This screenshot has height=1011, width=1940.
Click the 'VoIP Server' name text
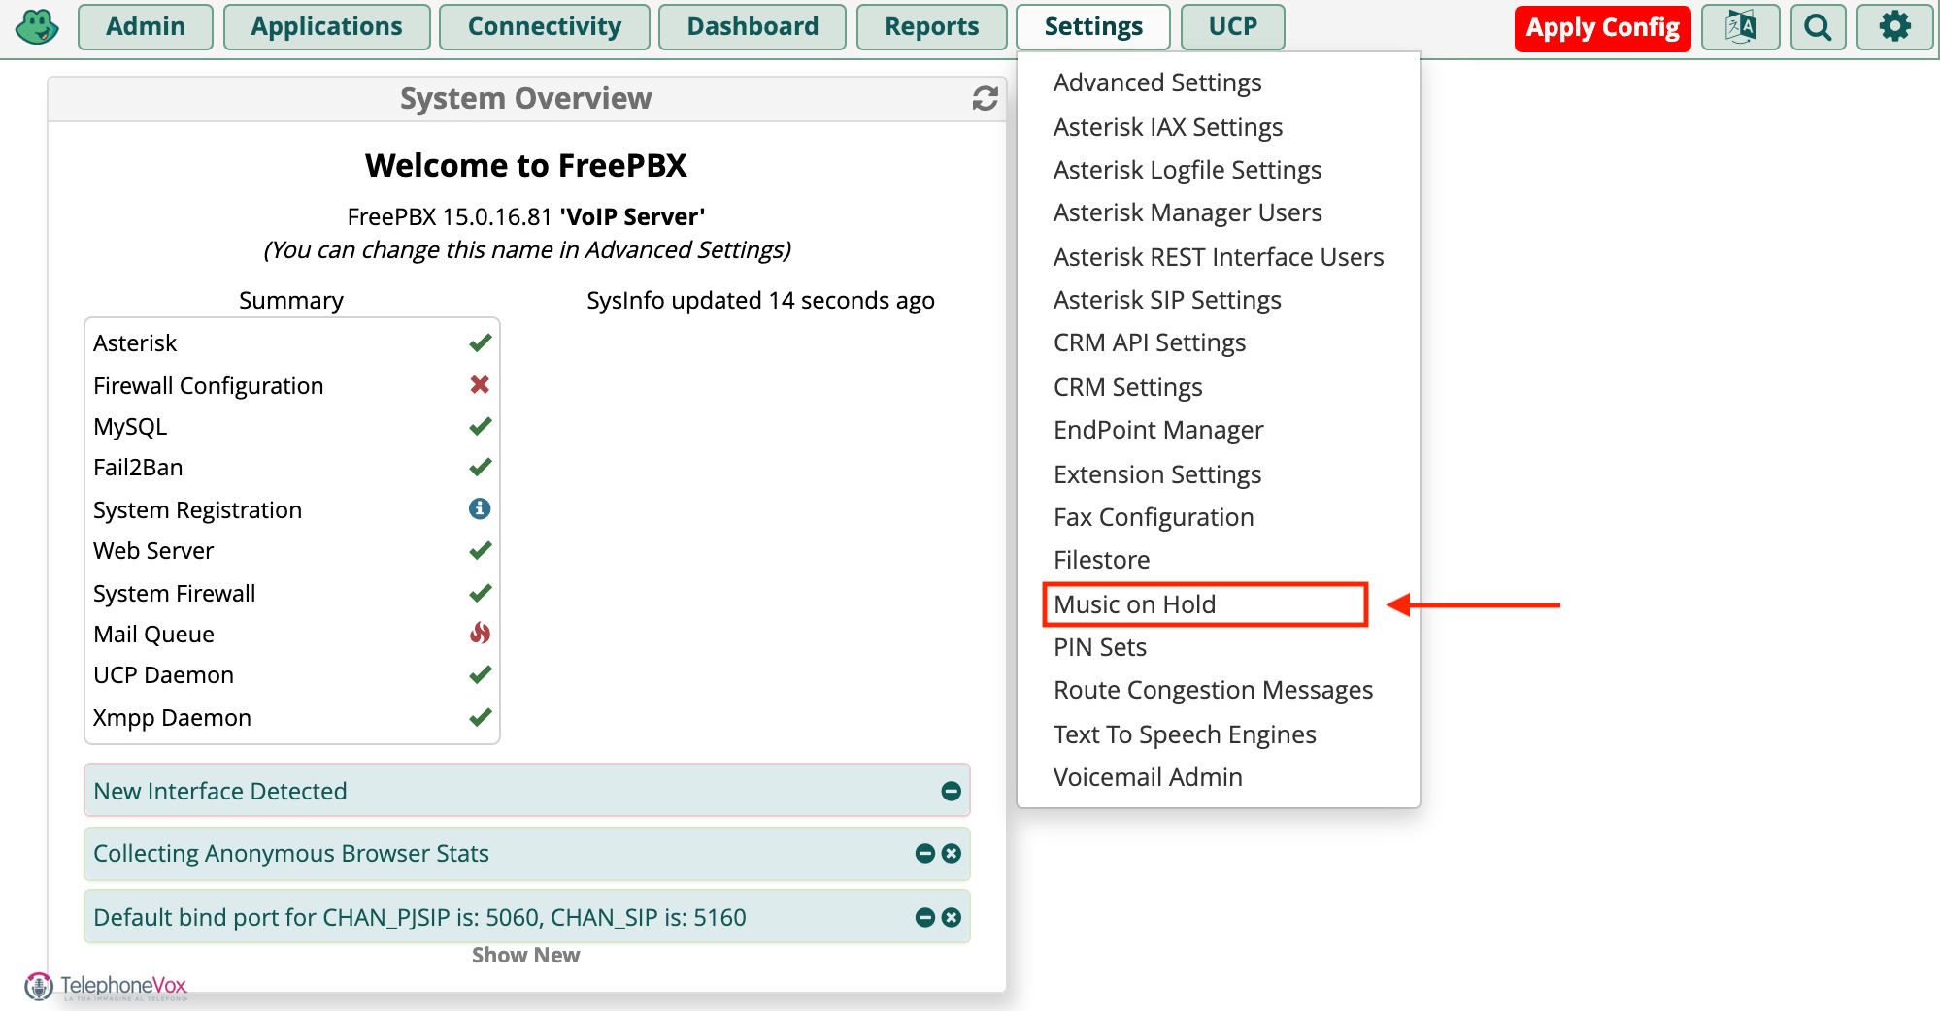click(632, 216)
